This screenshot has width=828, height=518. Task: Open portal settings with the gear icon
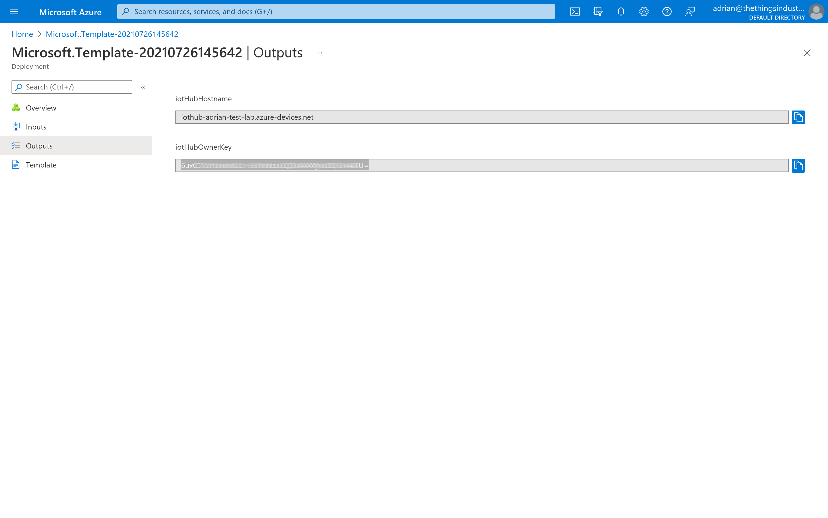tap(644, 11)
